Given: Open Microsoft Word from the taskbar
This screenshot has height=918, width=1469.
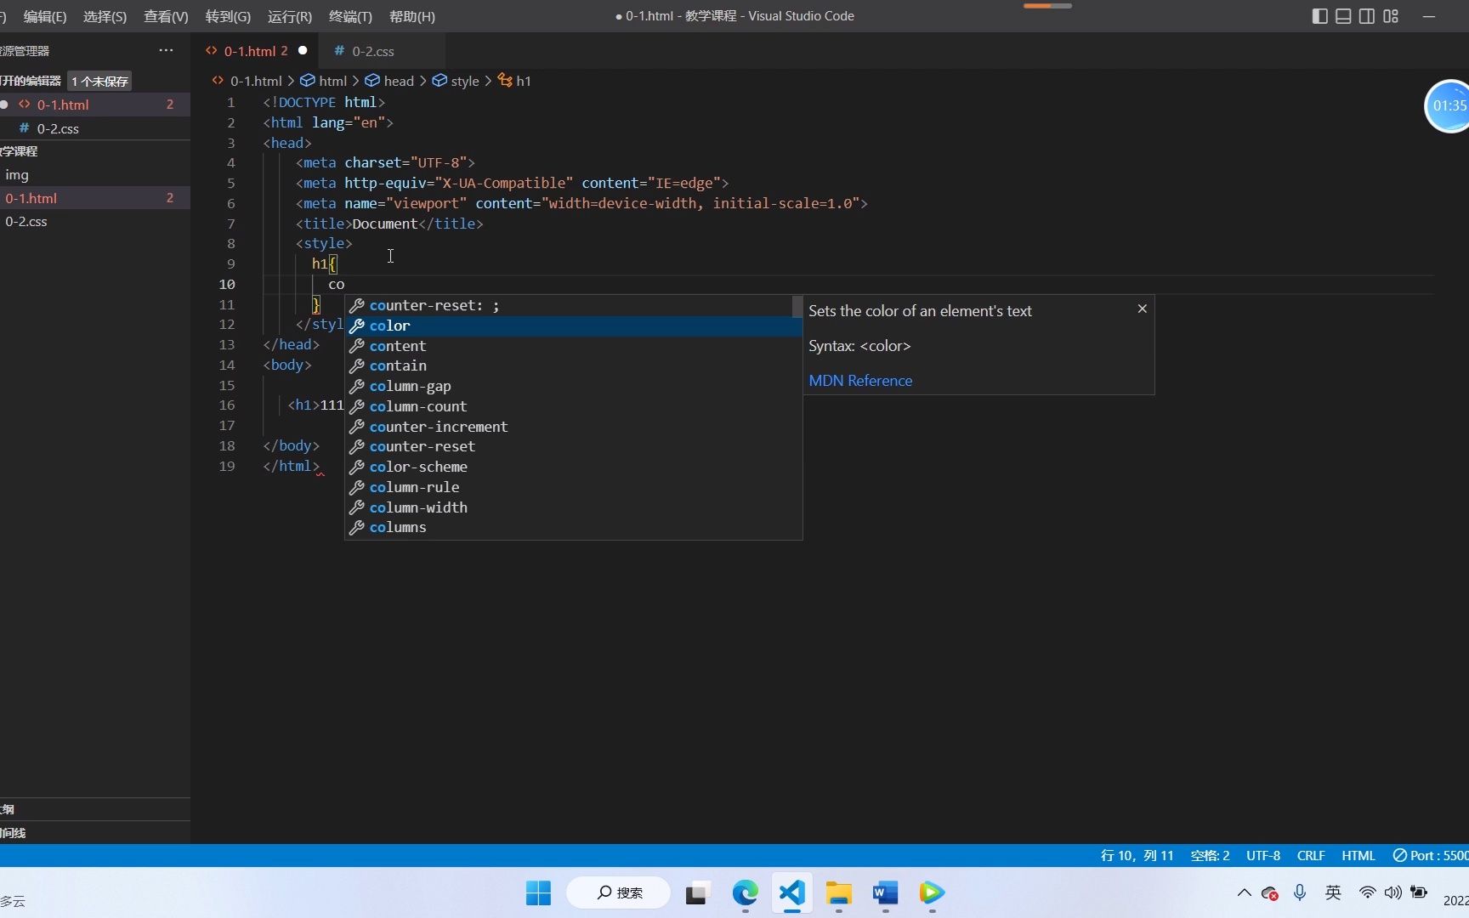Looking at the screenshot, I should tap(885, 893).
